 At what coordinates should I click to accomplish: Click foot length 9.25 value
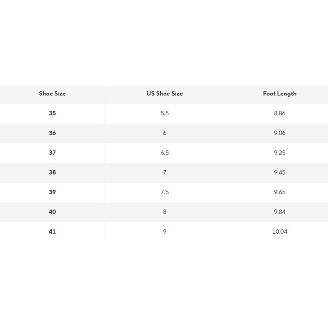(x=280, y=153)
